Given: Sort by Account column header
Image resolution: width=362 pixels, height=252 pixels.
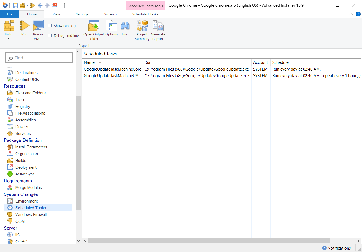Looking at the screenshot, I should pos(261,62).
